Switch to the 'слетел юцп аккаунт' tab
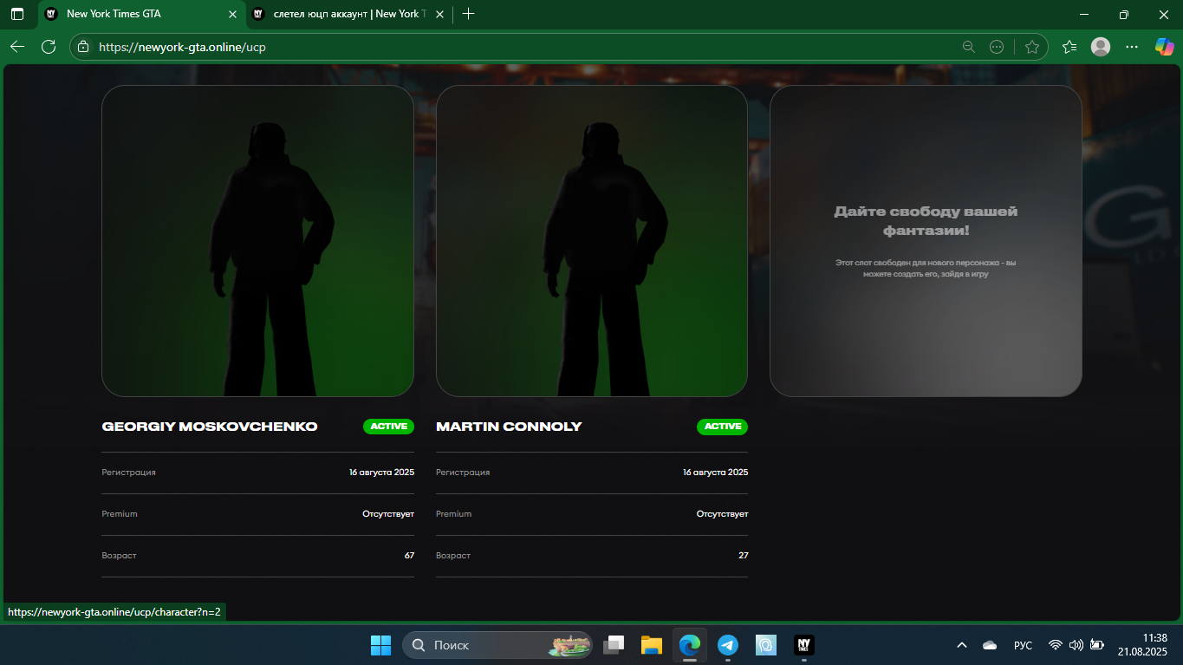The height and width of the screenshot is (665, 1183). (347, 14)
